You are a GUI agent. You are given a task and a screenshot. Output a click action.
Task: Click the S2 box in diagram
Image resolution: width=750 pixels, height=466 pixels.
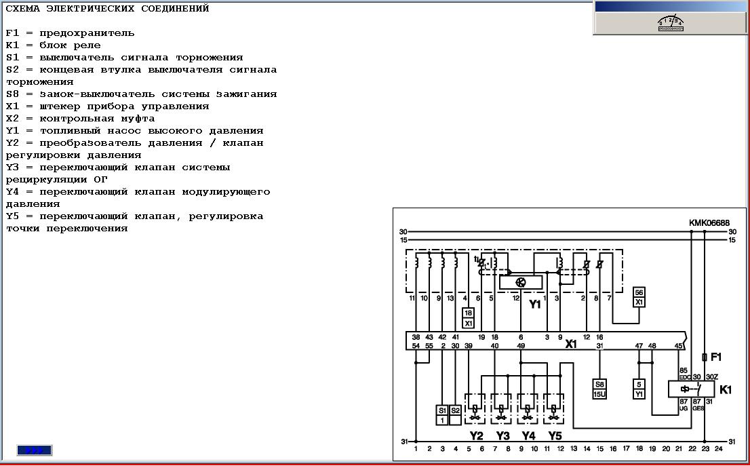(456, 415)
